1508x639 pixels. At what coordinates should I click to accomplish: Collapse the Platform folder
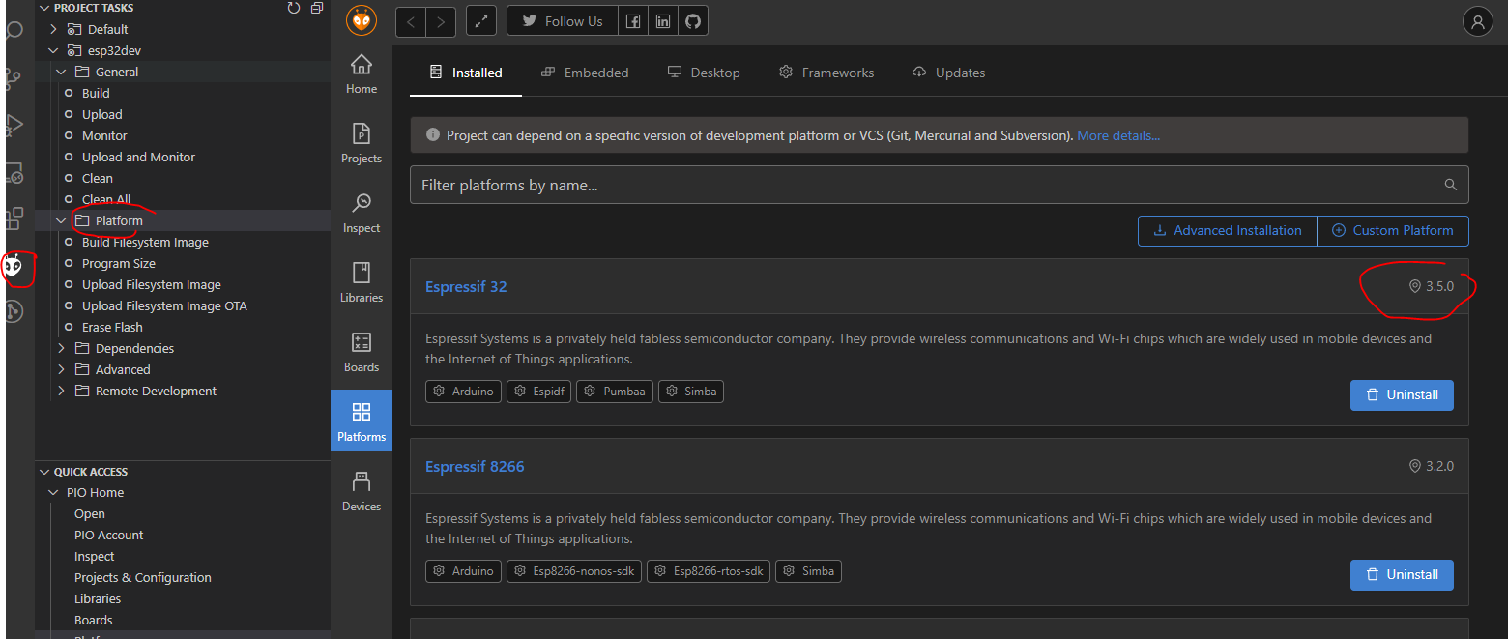coord(61,220)
